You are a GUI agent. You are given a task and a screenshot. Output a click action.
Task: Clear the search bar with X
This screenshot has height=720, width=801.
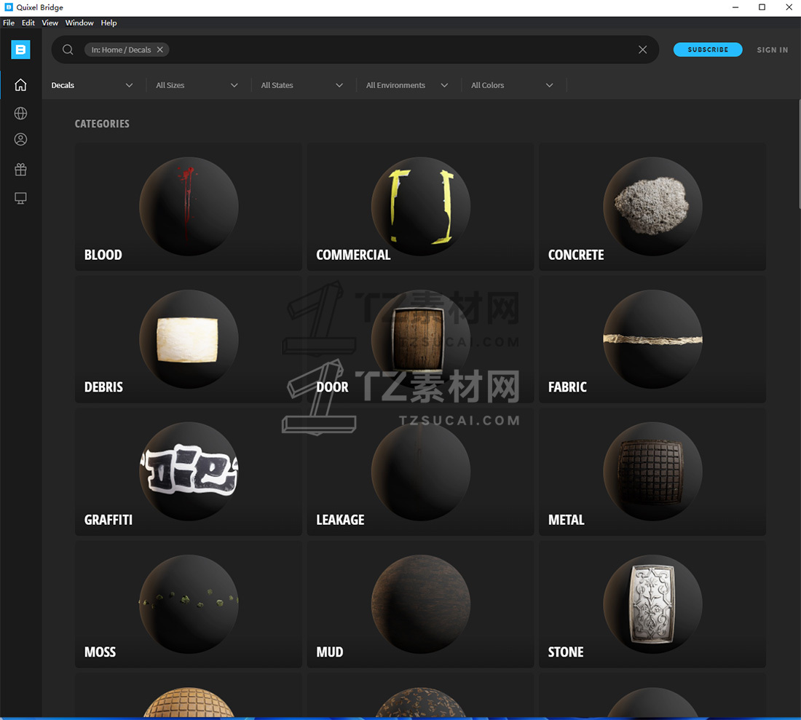tap(643, 50)
